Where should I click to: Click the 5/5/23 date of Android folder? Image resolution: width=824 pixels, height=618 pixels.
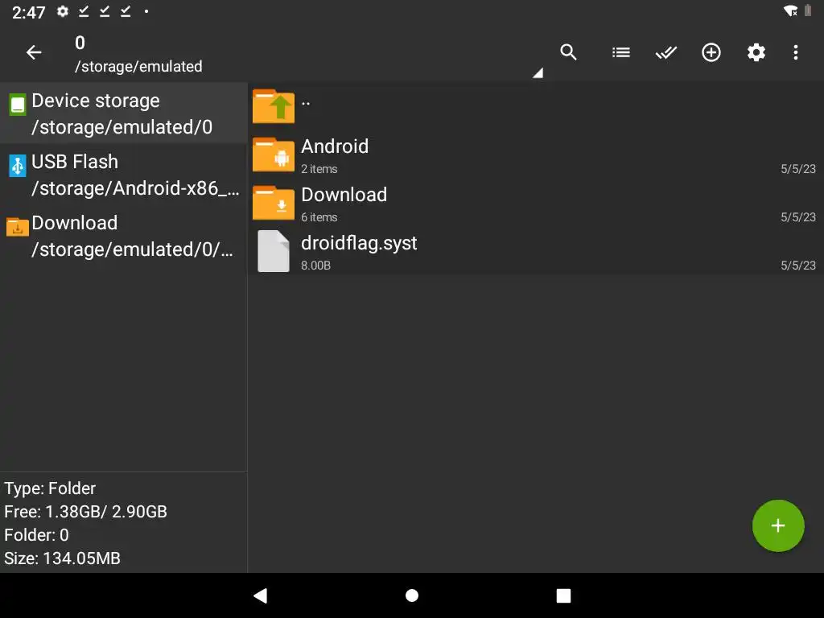797,169
